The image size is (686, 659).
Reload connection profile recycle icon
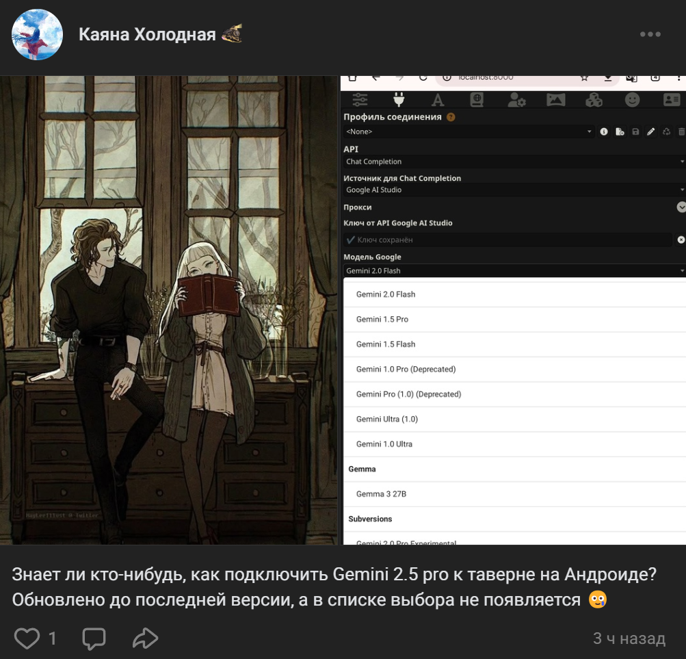666,131
